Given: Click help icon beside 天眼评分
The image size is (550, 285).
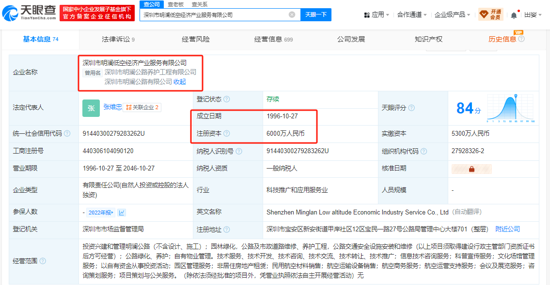Looking at the screenshot, I should [x=411, y=108].
